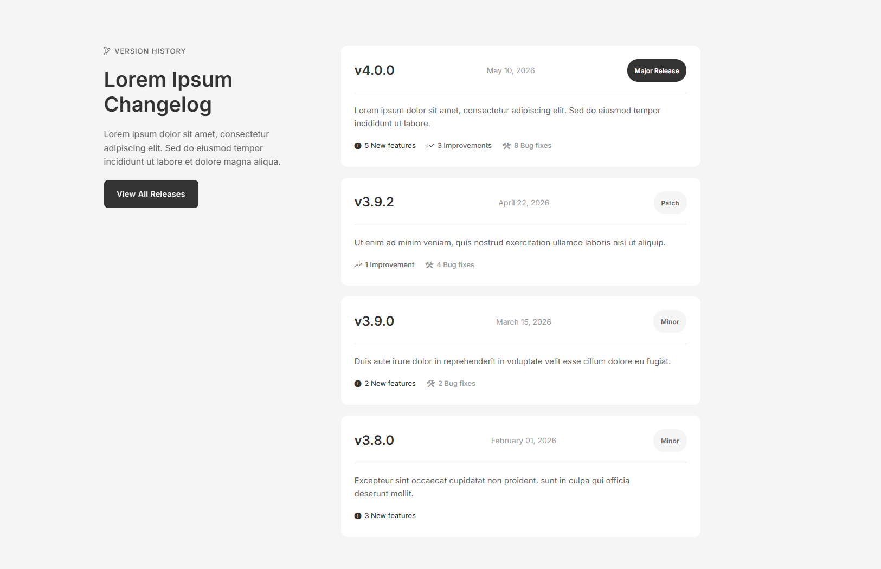Click the v4.0.0 new features icon
881x569 pixels.
tap(358, 146)
